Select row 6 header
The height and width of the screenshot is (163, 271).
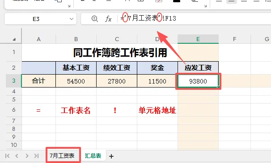pyautogui.click(x=14, y=110)
